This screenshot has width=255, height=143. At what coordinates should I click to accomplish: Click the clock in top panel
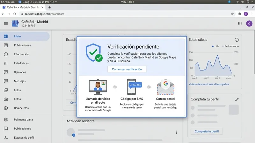[x=127, y=2]
